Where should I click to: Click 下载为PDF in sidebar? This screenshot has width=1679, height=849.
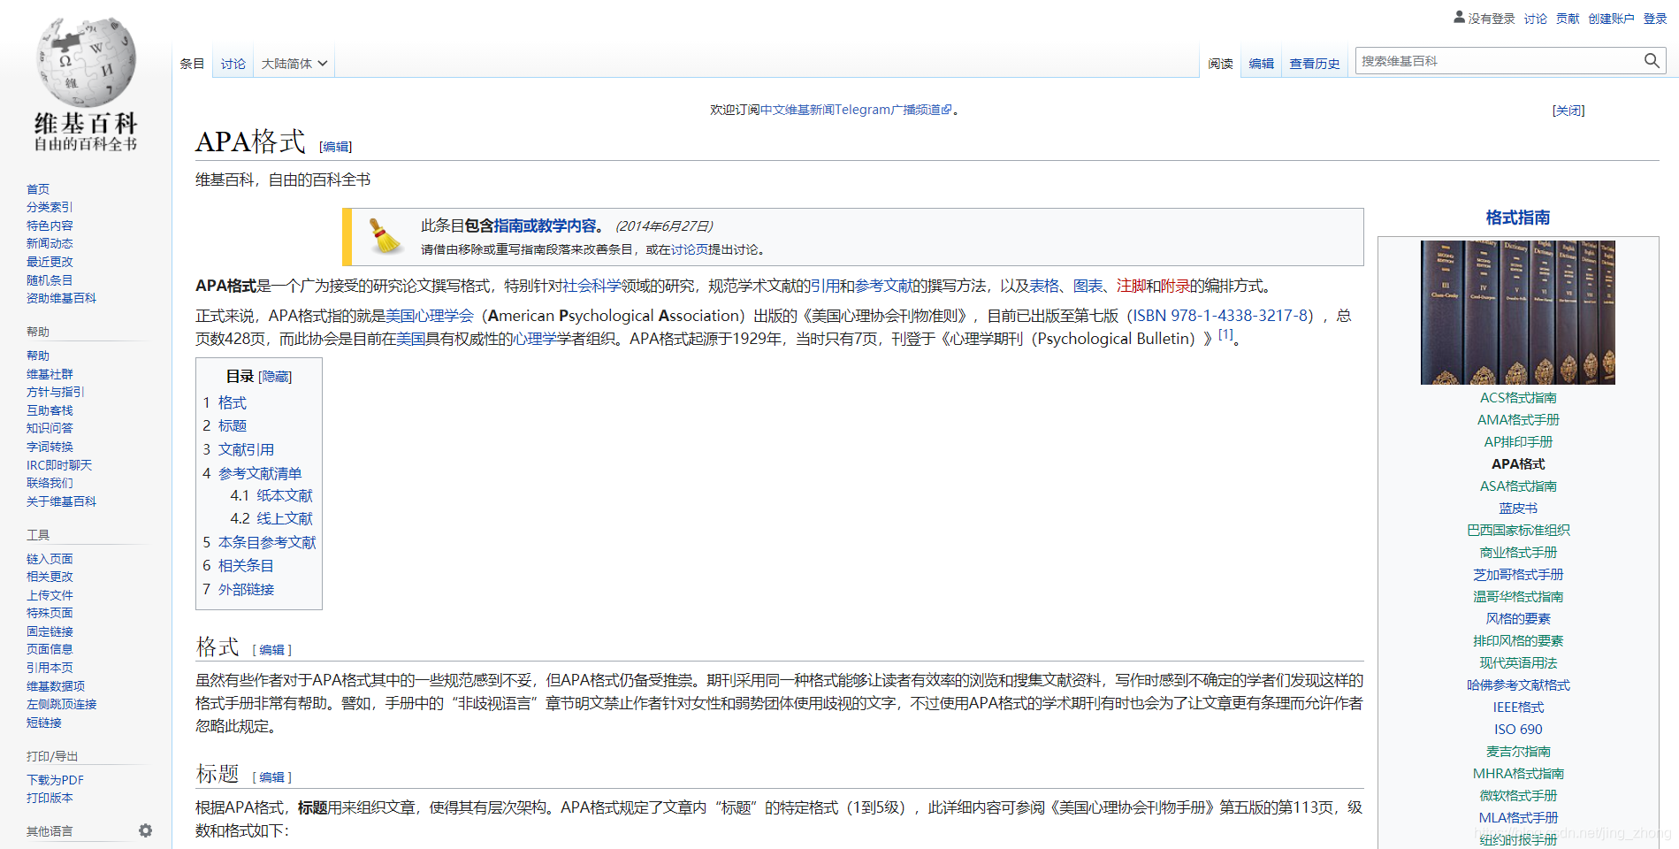coord(55,780)
